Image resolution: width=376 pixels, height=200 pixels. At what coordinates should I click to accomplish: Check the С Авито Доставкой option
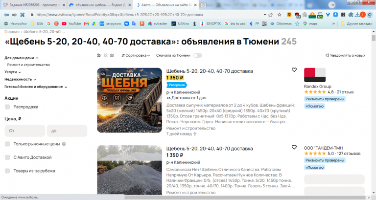[7, 157]
